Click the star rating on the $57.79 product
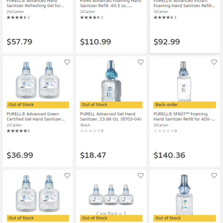 coord(17,17)
